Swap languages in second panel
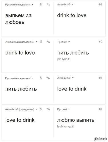Image resolution: width=108 pixels, height=142 pixels. [48, 42]
